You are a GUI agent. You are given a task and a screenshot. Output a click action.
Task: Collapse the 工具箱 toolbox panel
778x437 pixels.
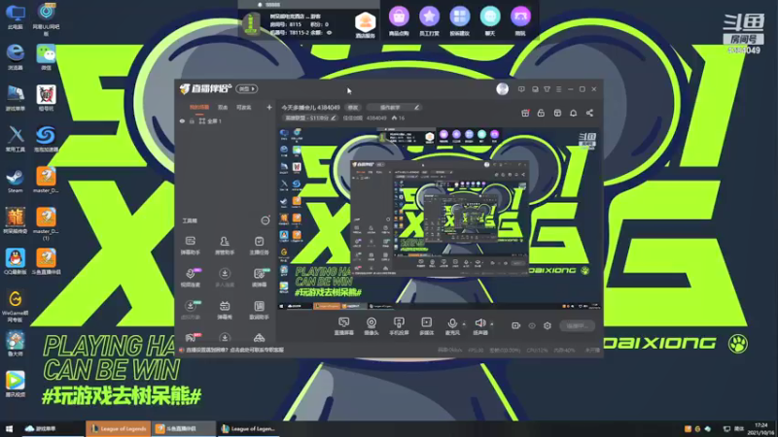265,220
